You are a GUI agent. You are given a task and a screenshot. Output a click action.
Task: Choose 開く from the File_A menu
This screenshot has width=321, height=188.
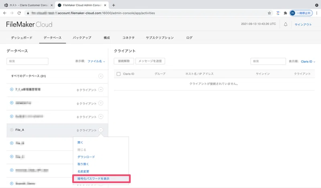pos(80,142)
